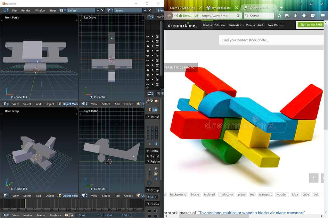This screenshot has height=218, width=328.
Task: Open editor type selector in Front Persp viewport header
Action: coord(6,104)
